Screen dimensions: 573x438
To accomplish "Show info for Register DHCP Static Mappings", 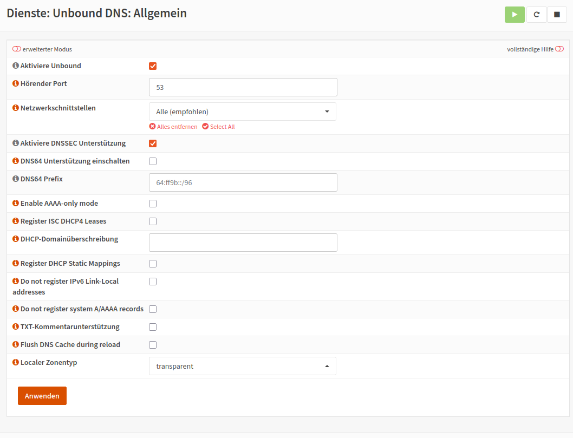I will click(16, 263).
